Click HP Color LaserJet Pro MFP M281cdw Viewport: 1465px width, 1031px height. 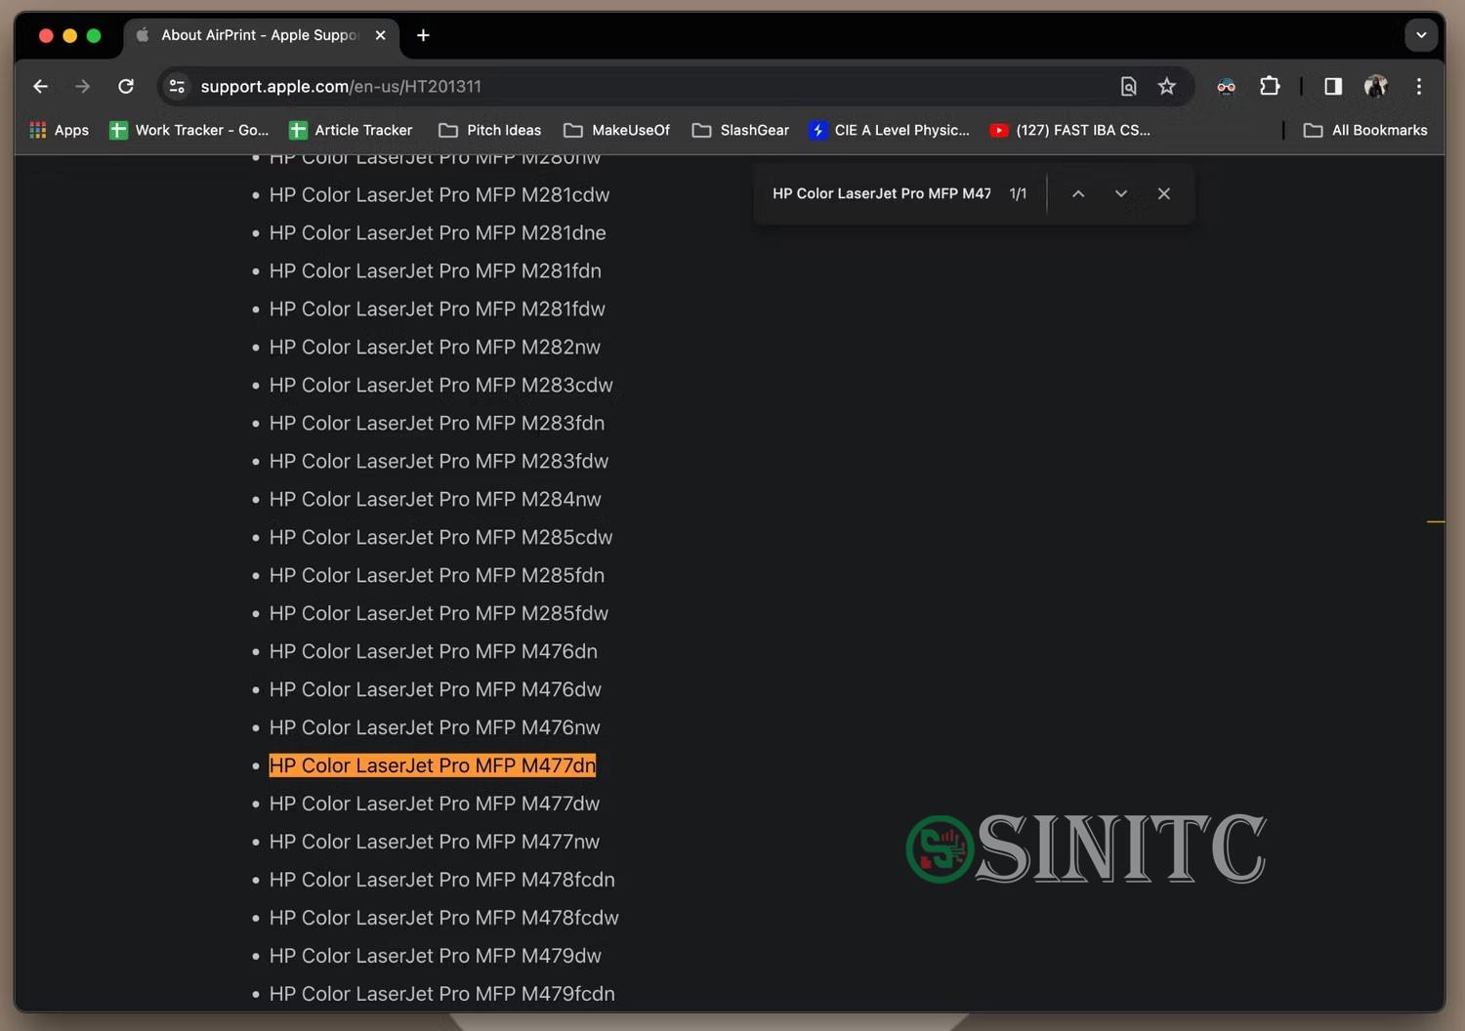point(439,195)
